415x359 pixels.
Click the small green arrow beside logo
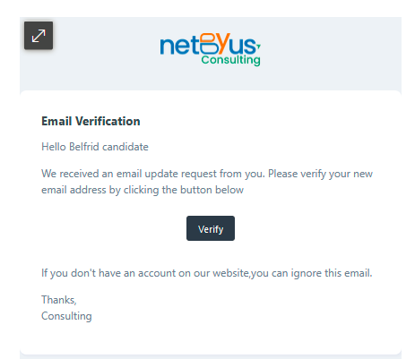point(258,46)
